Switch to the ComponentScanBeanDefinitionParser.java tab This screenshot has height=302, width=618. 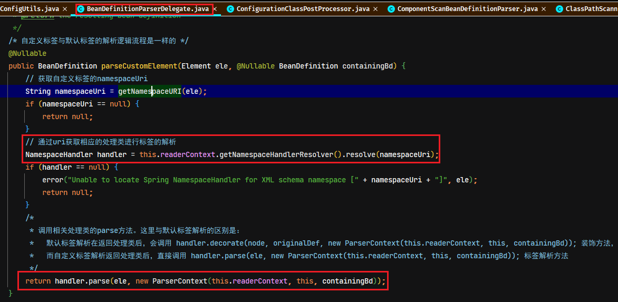tap(467, 8)
